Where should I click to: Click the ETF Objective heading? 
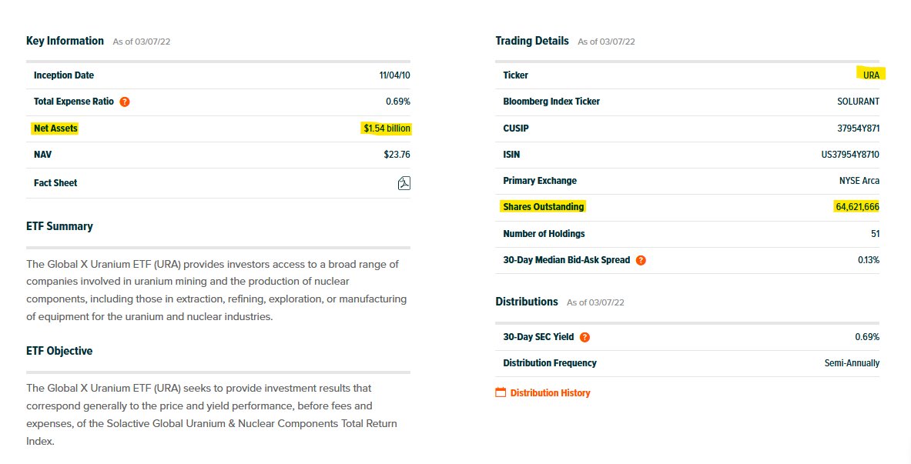click(x=59, y=351)
